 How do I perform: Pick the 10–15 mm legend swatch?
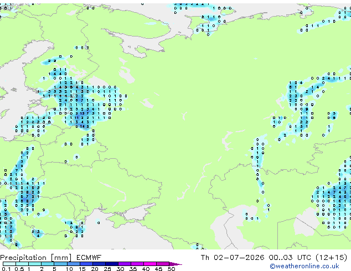74,264
